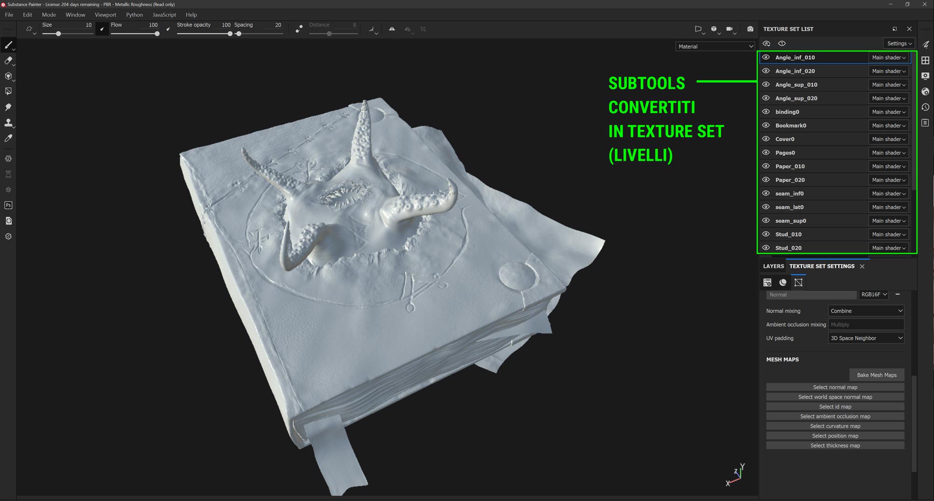Open general texture set settings icon tab

tap(767, 282)
